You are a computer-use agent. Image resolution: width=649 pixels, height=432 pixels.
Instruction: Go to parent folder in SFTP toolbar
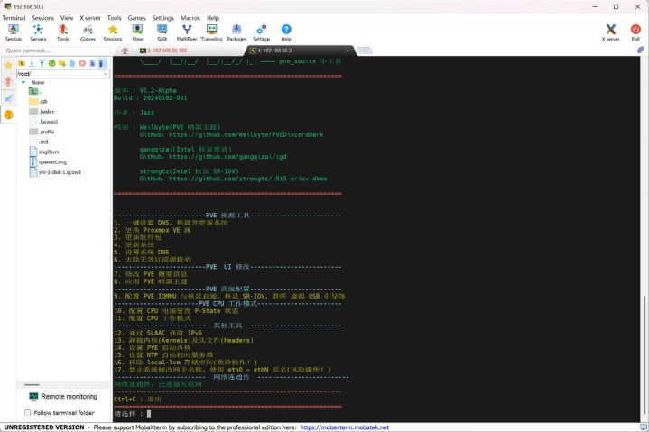(x=22, y=63)
